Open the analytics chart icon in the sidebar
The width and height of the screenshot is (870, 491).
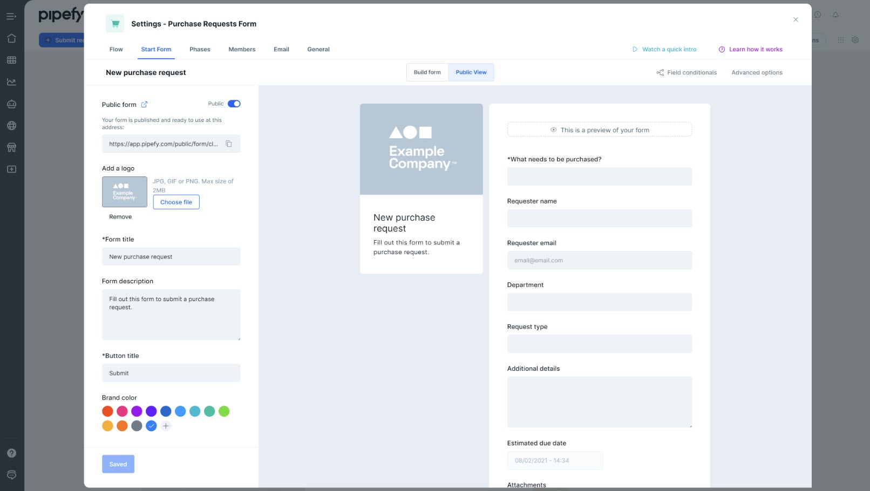click(x=11, y=81)
